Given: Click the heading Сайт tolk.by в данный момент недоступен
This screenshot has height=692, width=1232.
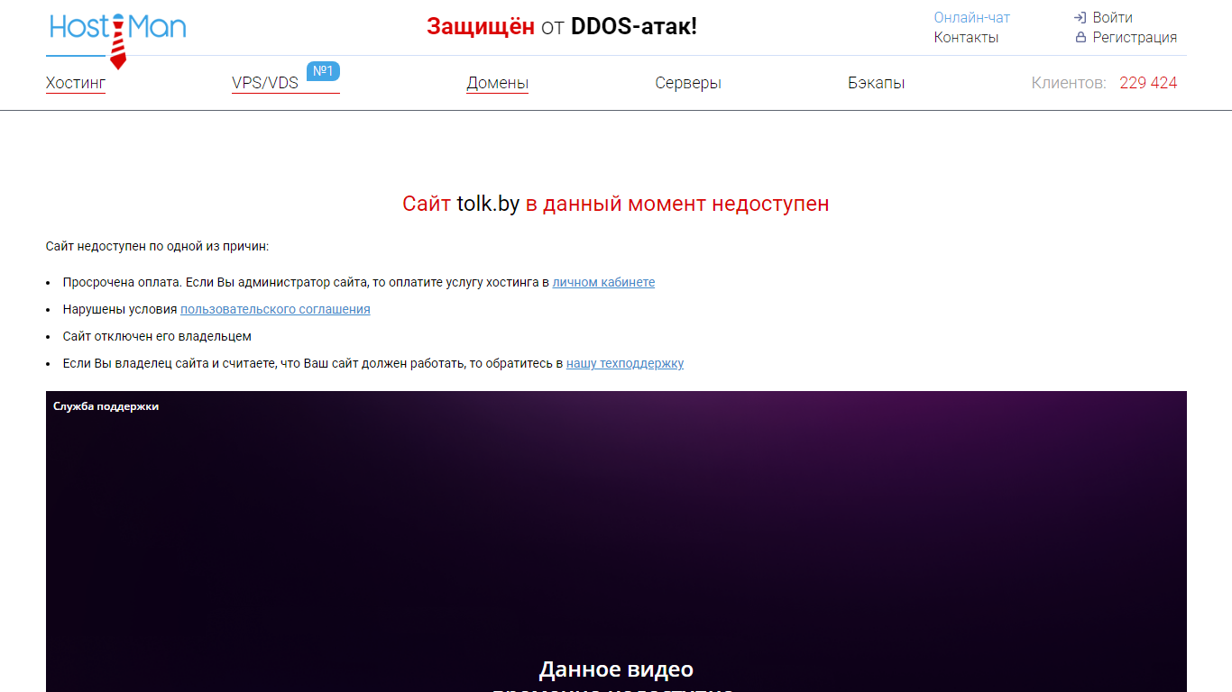Looking at the screenshot, I should (616, 204).
